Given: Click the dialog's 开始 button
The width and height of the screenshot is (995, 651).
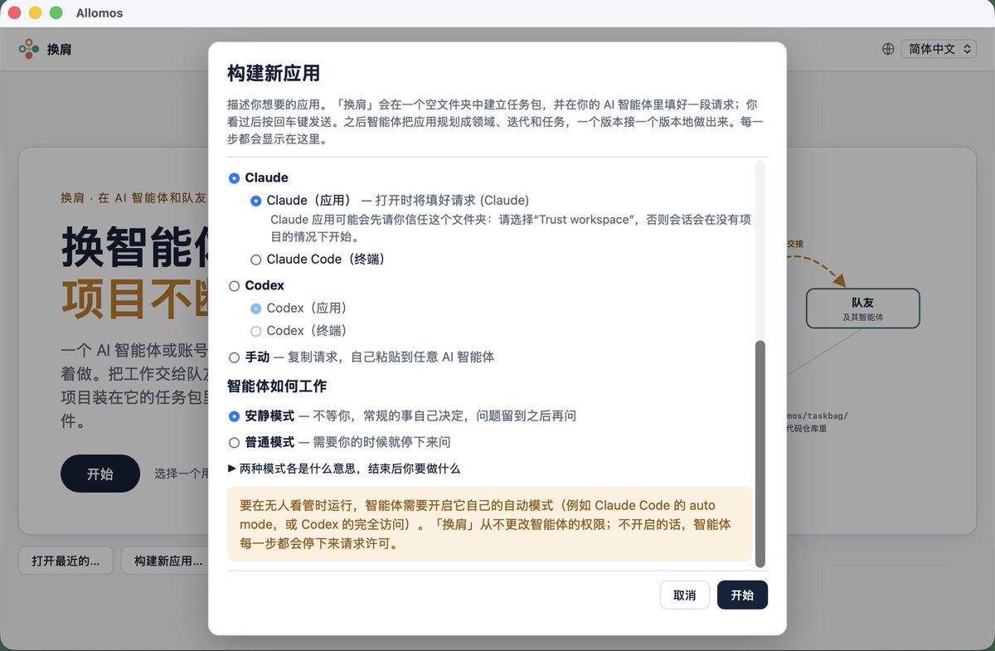Looking at the screenshot, I should pyautogui.click(x=742, y=595).
